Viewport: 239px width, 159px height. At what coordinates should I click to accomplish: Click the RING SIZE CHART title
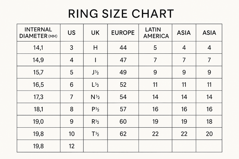coord(121,13)
